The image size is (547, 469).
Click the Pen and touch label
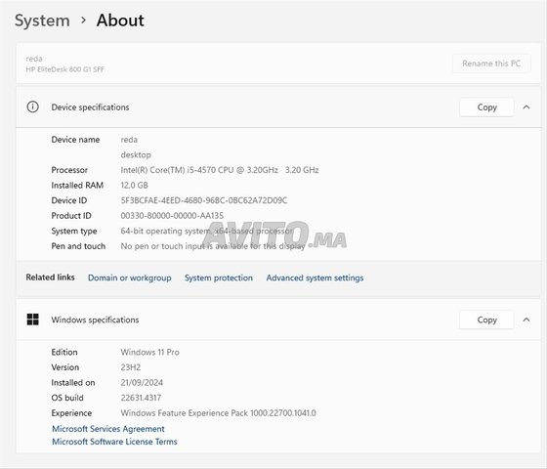[x=78, y=246]
